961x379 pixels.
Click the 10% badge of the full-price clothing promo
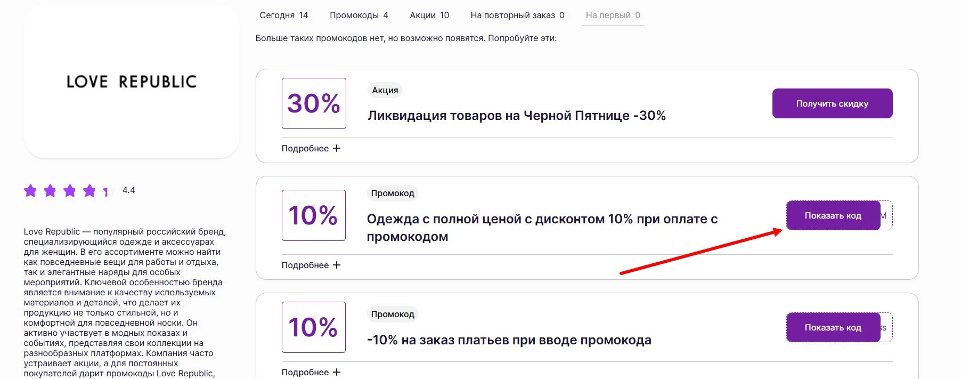click(x=314, y=215)
